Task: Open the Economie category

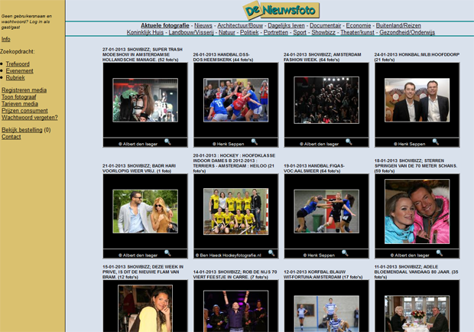Action: click(x=359, y=26)
